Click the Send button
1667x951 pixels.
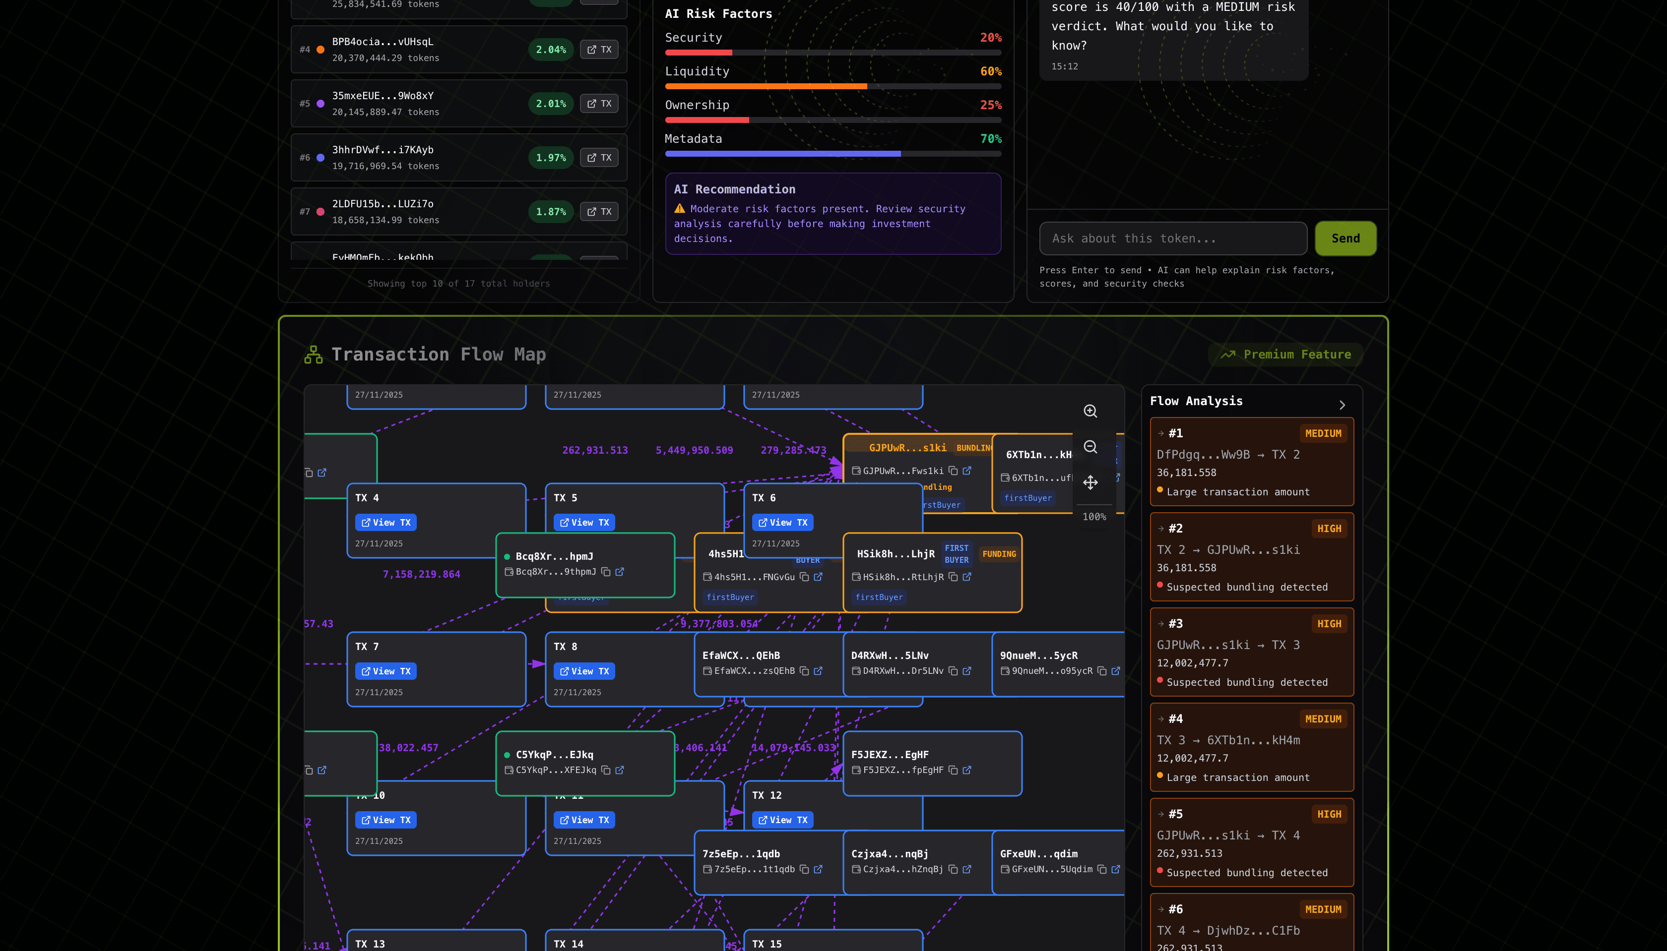point(1345,238)
